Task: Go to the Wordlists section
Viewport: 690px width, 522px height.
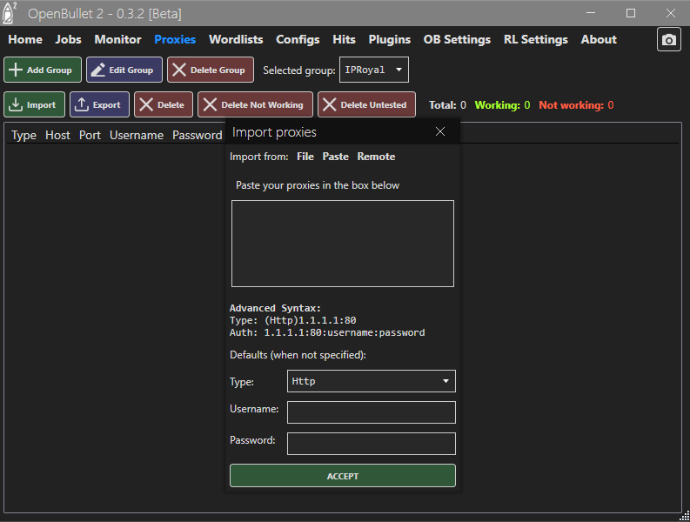Action: tap(236, 40)
